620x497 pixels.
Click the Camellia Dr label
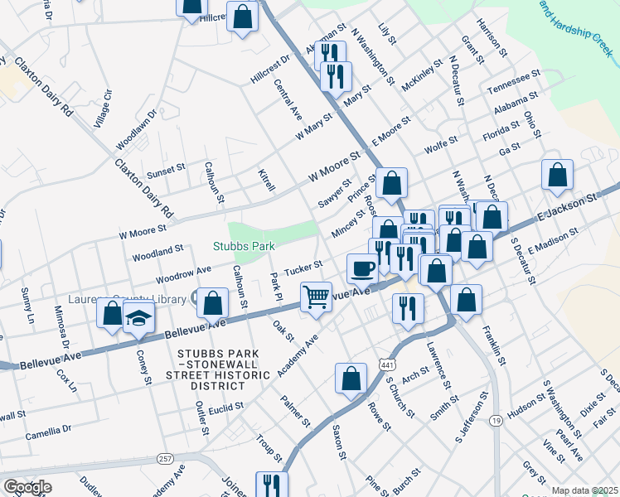[48, 432]
